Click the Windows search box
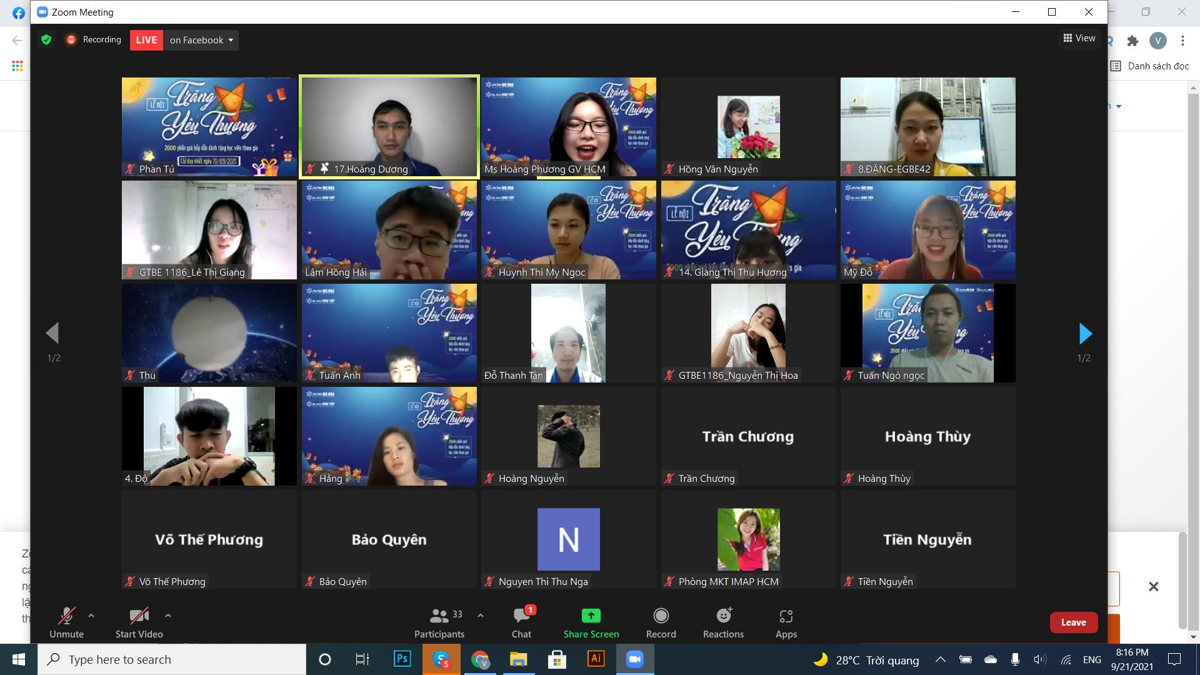Viewport: 1200px width, 675px height. pyautogui.click(x=172, y=659)
